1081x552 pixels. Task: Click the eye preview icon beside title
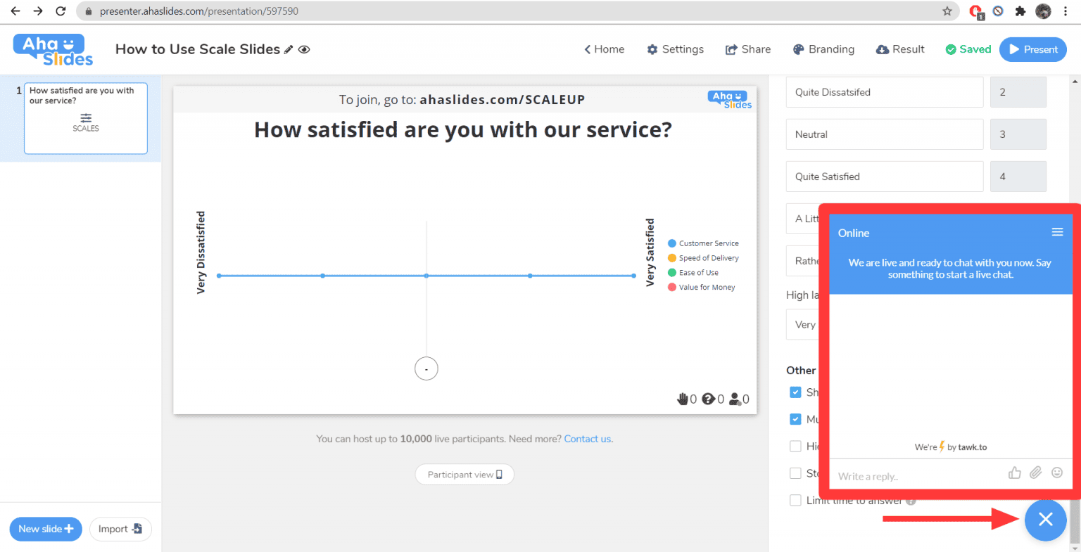304,50
